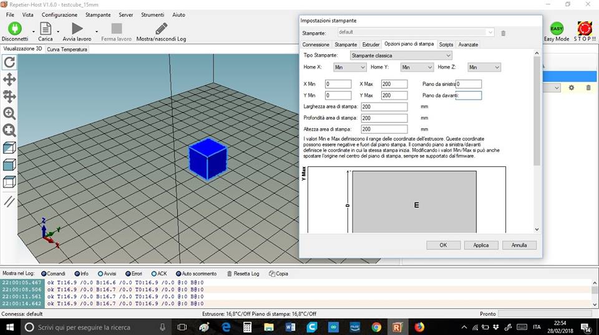The height and width of the screenshot is (335, 599).
Task: Open Microsoft Edge from the taskbar
Action: click(226, 327)
